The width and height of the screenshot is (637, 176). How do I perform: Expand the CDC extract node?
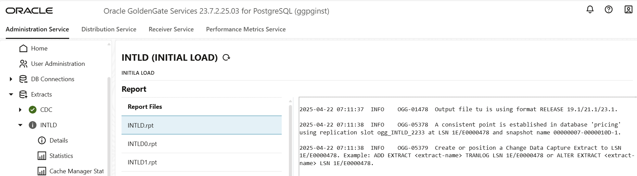[x=20, y=109]
